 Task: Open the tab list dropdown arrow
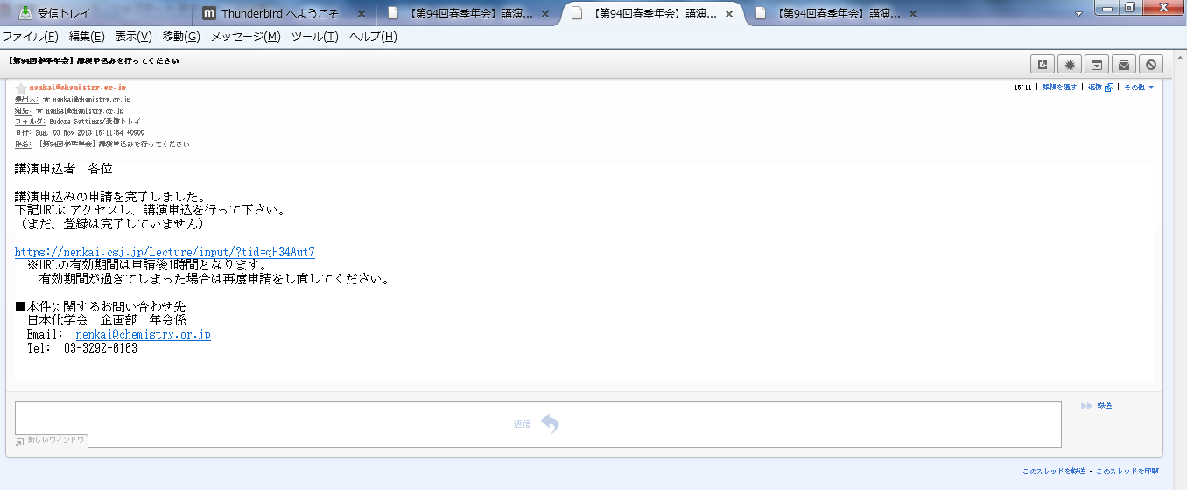(1078, 15)
